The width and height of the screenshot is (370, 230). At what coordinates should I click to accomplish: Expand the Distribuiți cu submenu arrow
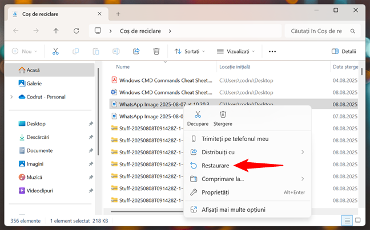click(303, 152)
